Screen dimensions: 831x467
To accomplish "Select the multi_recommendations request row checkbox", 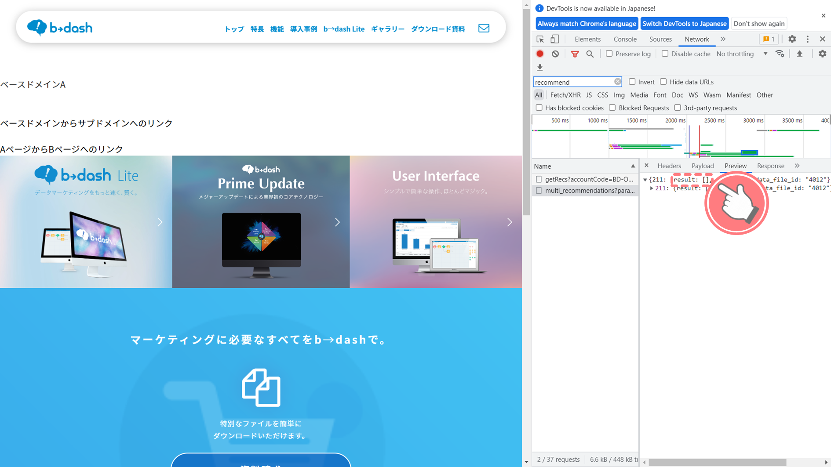I will (539, 191).
